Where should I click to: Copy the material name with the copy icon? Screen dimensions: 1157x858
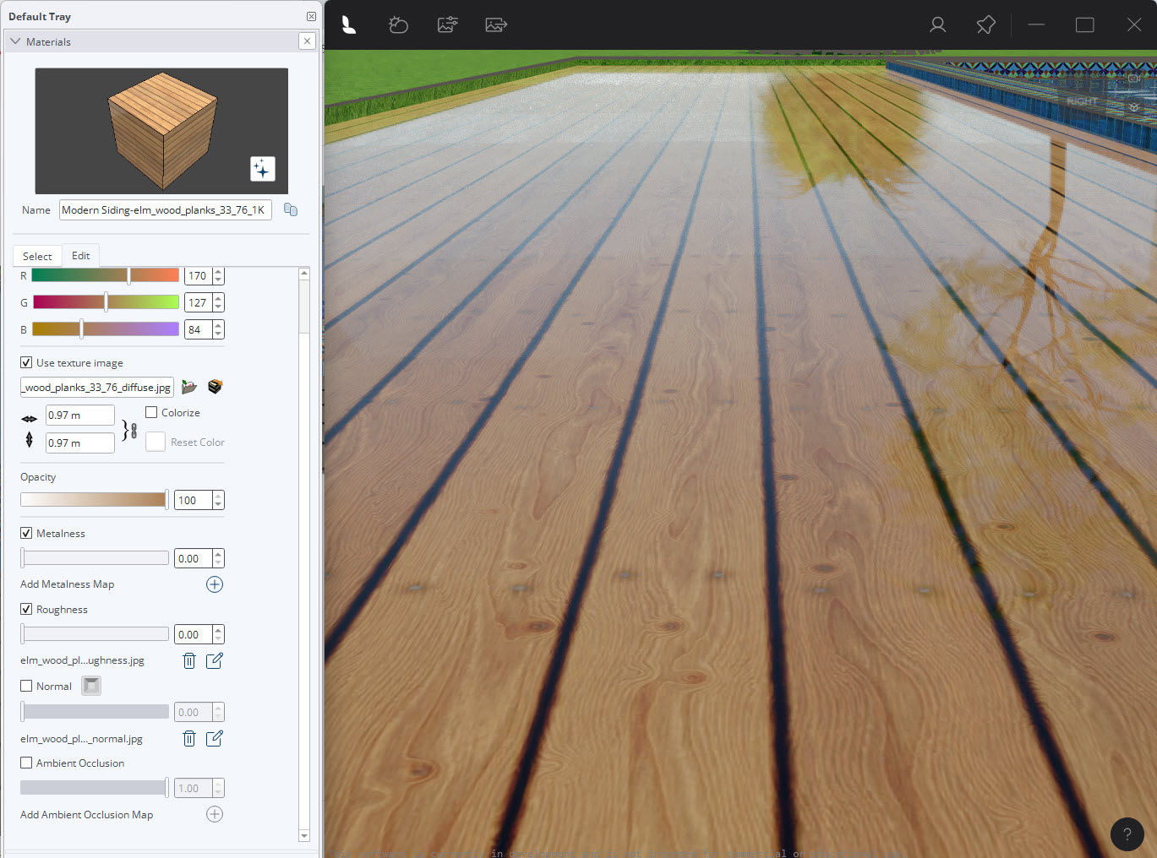(x=290, y=209)
